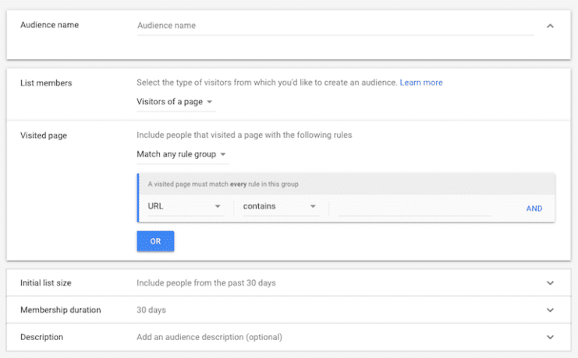Viewport: 578px width, 358px height.
Task: Expand the Initial list size chevron
Action: point(550,283)
